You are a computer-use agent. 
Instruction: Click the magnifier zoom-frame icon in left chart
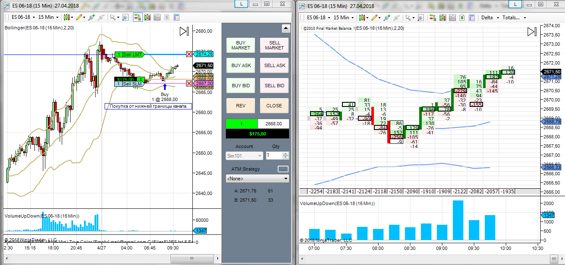click(125, 17)
